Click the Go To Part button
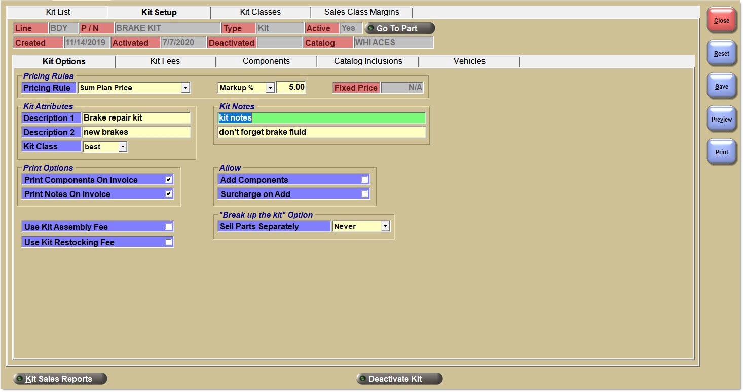Image resolution: width=743 pixels, height=392 pixels. click(x=399, y=28)
